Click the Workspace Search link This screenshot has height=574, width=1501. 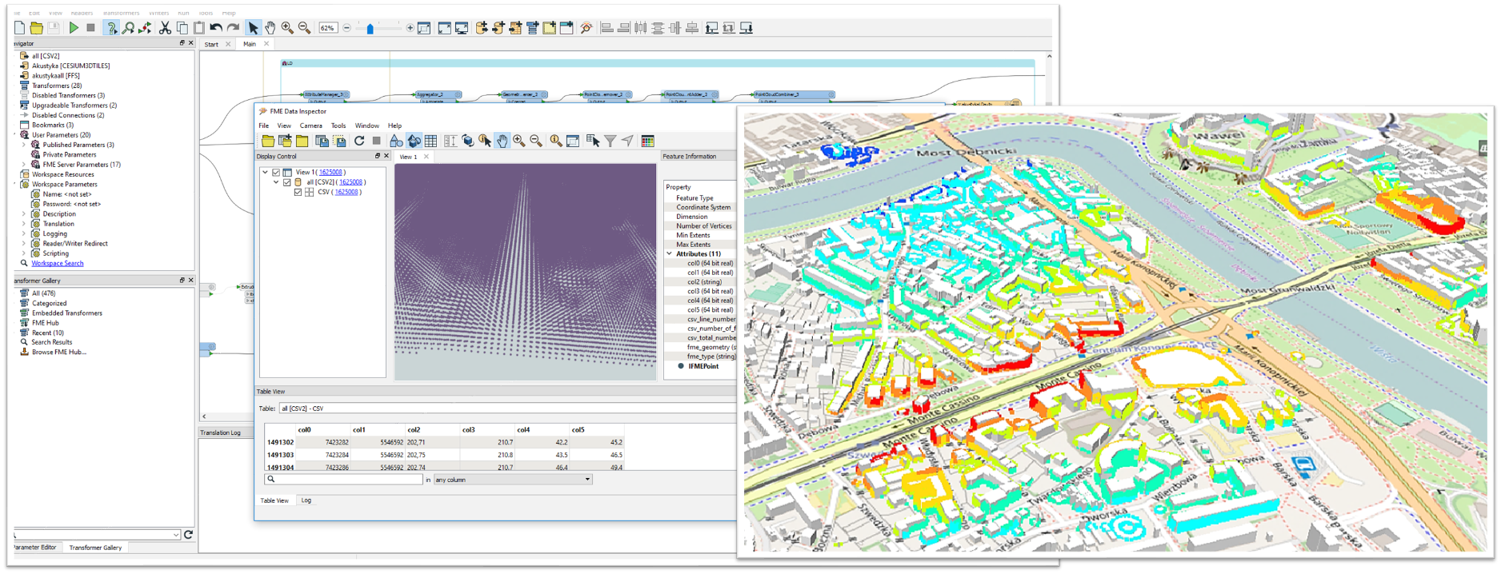pyautogui.click(x=58, y=263)
